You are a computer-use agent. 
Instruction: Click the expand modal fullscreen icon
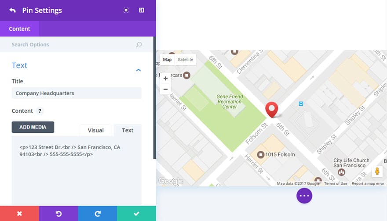click(x=126, y=10)
